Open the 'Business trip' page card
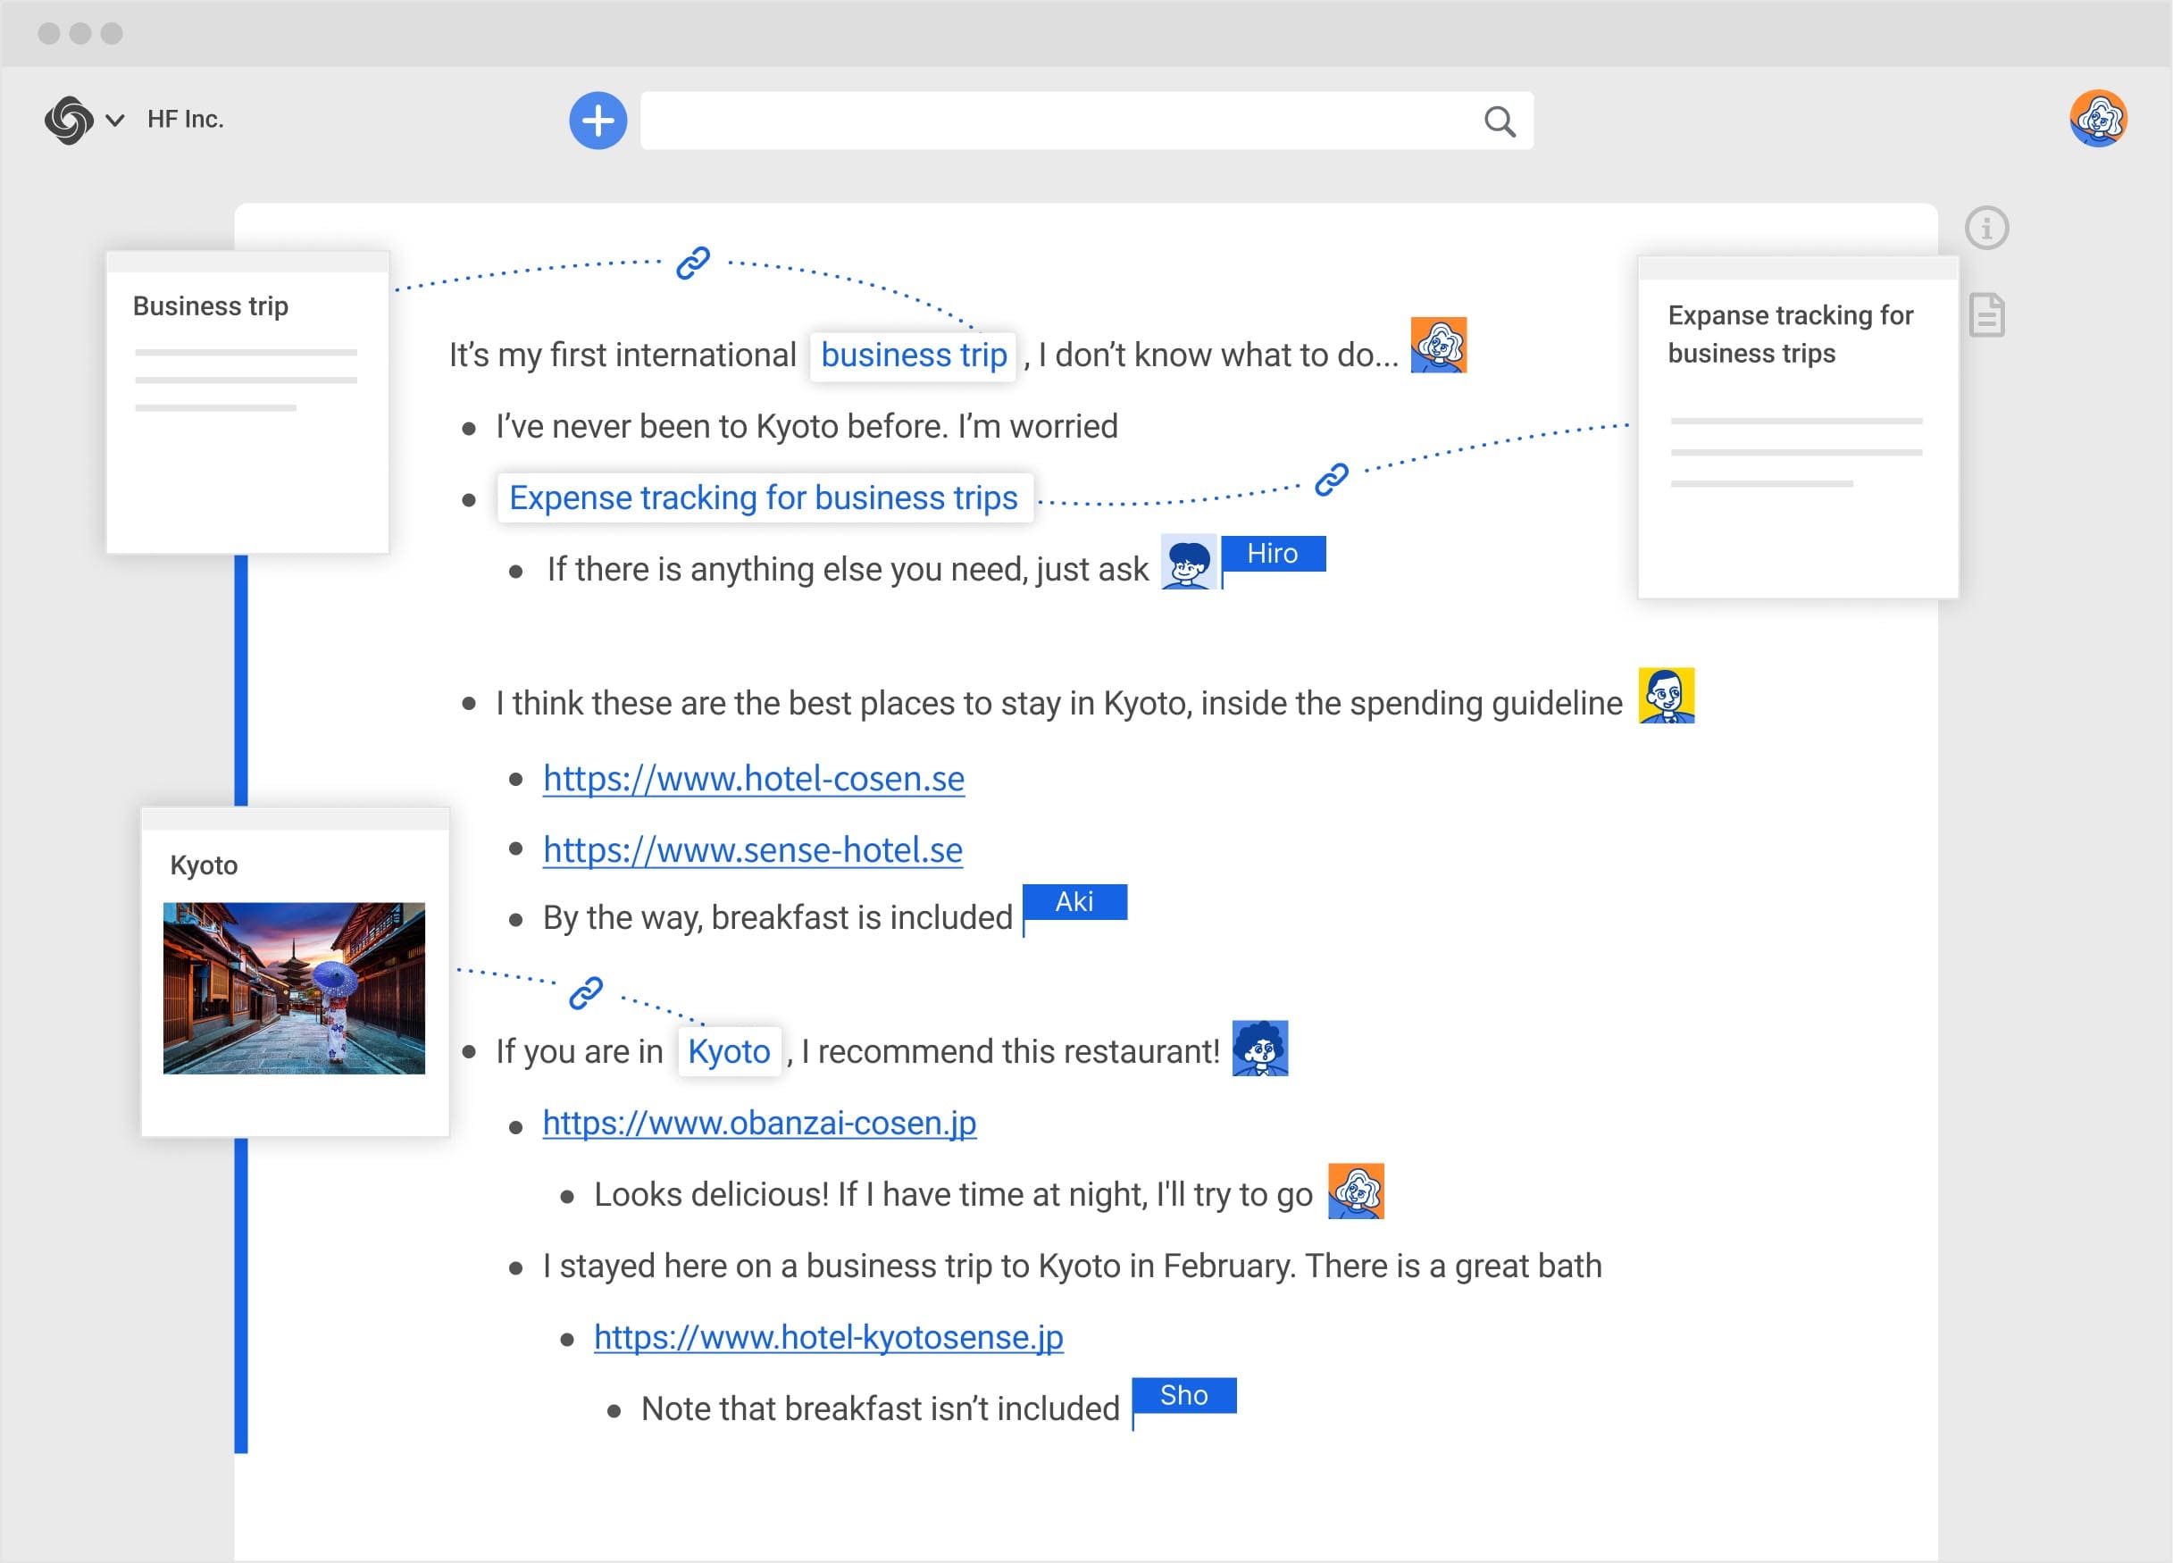 pos(247,403)
